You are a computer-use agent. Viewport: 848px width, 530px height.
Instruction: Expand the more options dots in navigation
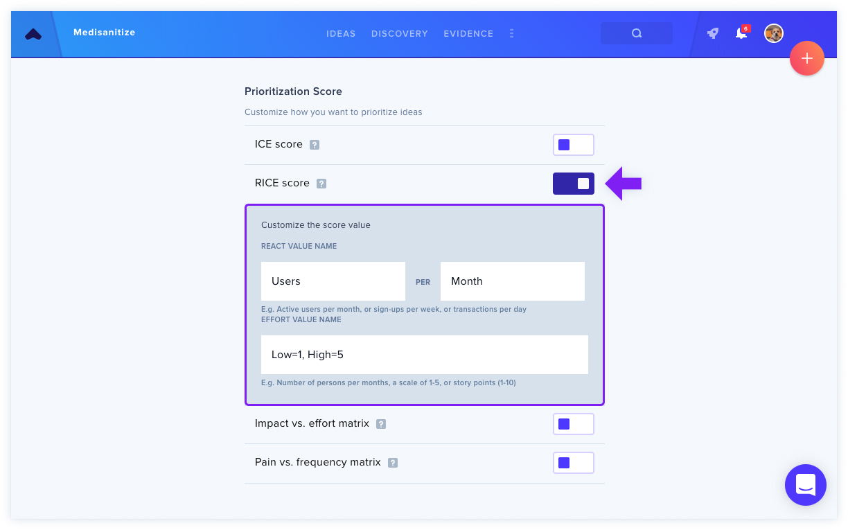512,33
